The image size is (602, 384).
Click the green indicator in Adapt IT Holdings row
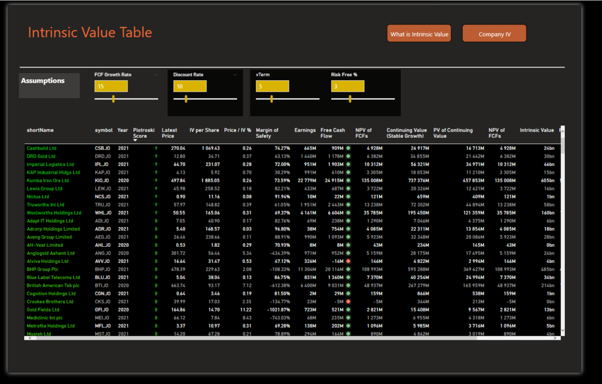click(348, 221)
